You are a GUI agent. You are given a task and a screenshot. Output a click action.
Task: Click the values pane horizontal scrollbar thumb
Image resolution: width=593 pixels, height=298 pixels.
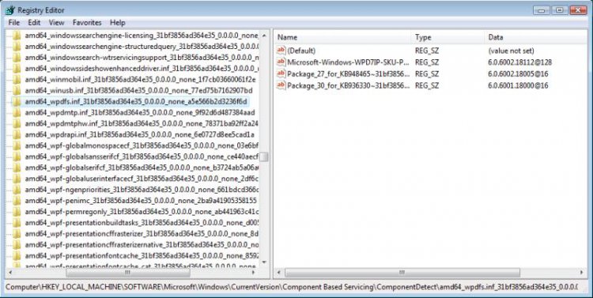[x=402, y=272]
